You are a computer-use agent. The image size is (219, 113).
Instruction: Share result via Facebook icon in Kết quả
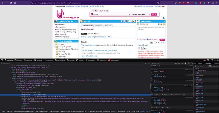[x=123, y=21]
